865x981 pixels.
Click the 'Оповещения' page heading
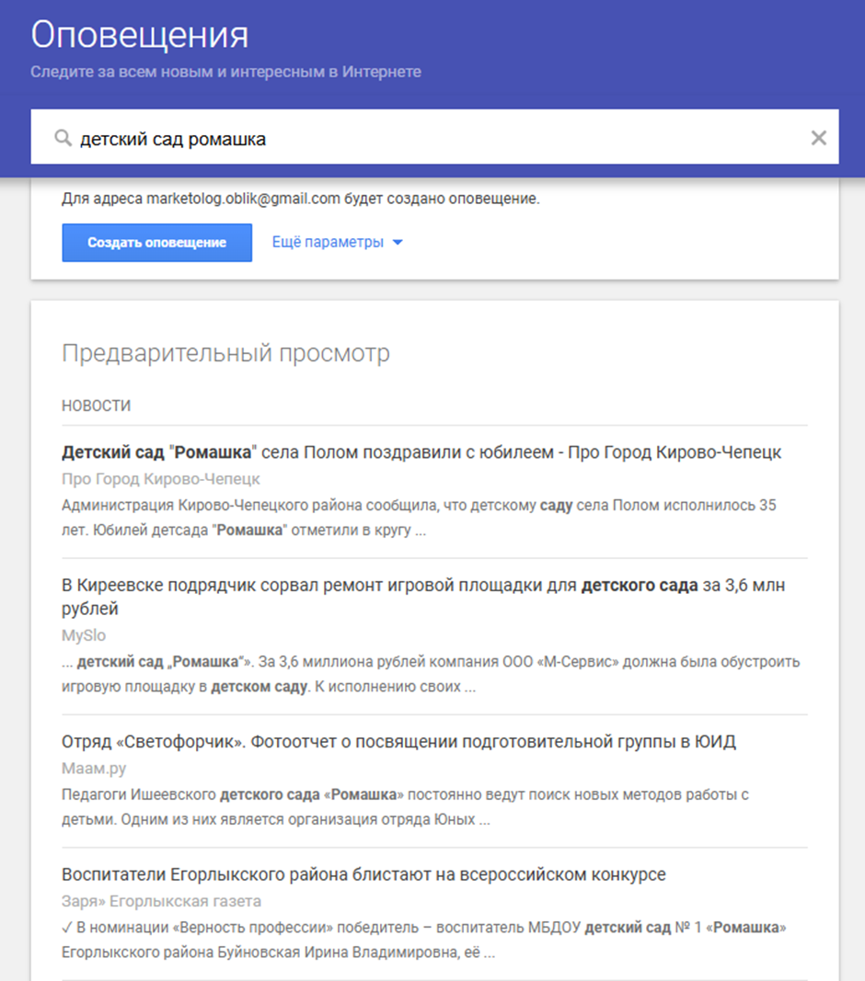[140, 36]
